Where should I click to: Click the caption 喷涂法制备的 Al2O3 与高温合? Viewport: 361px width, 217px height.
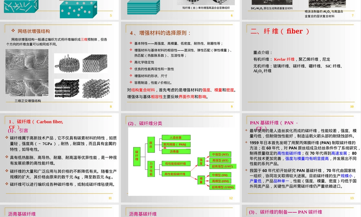[x=324, y=11]
